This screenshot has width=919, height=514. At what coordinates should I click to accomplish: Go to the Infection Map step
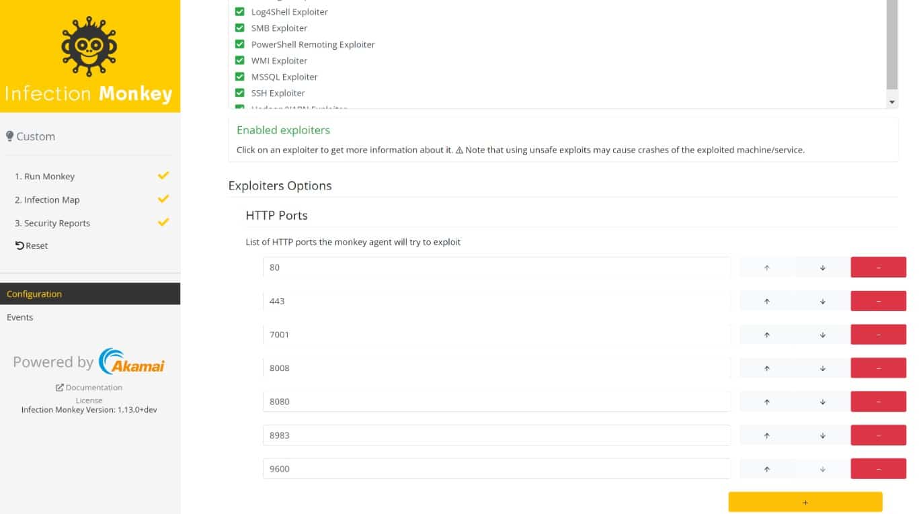(52, 200)
